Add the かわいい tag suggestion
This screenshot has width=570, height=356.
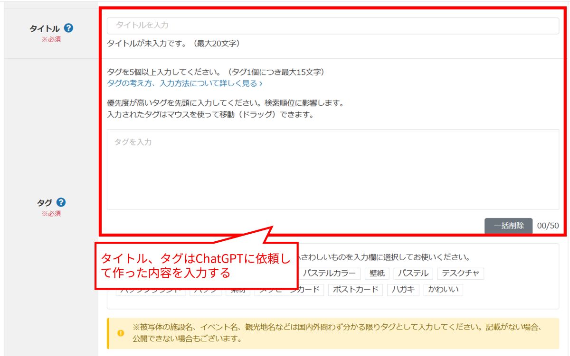pyautogui.click(x=443, y=290)
